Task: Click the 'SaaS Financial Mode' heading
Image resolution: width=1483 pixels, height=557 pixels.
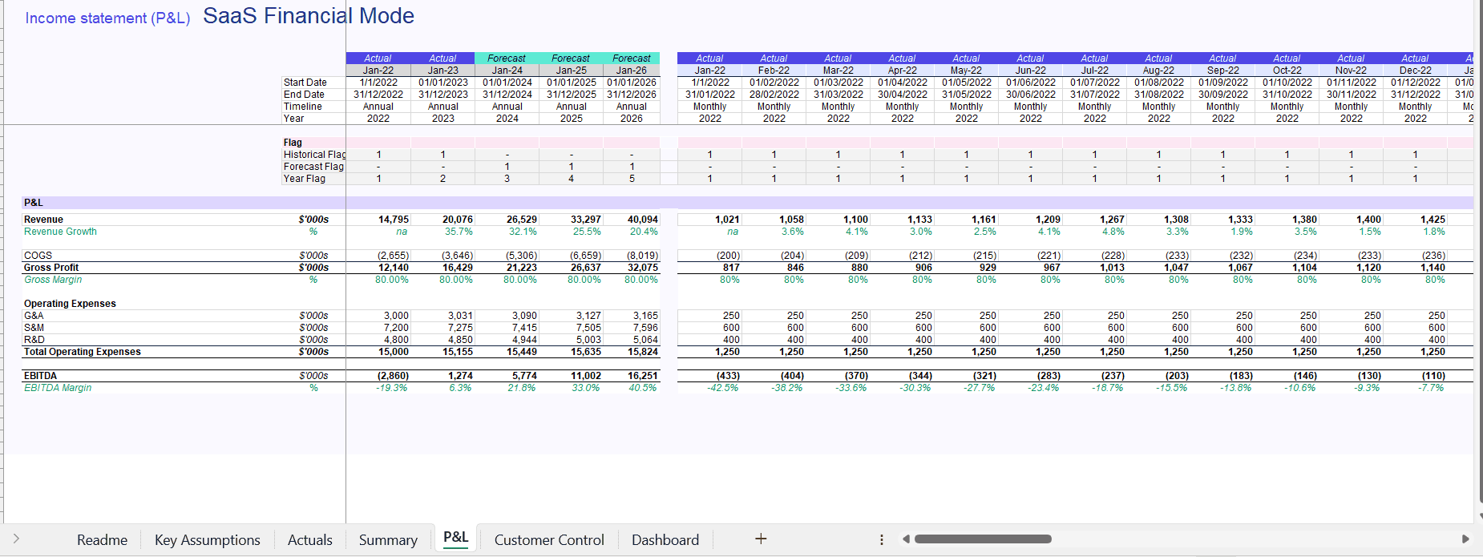Action: coord(309,16)
